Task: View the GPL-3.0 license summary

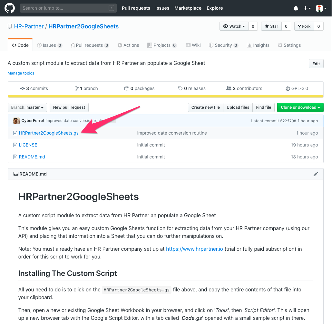Action: point(297,88)
